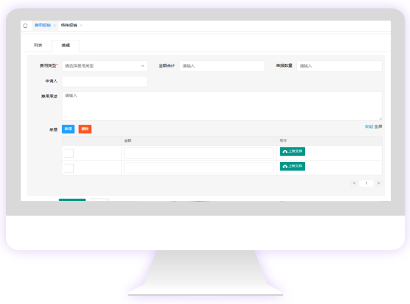Focus the 申请人 input field
410x304 pixels.
click(104, 81)
